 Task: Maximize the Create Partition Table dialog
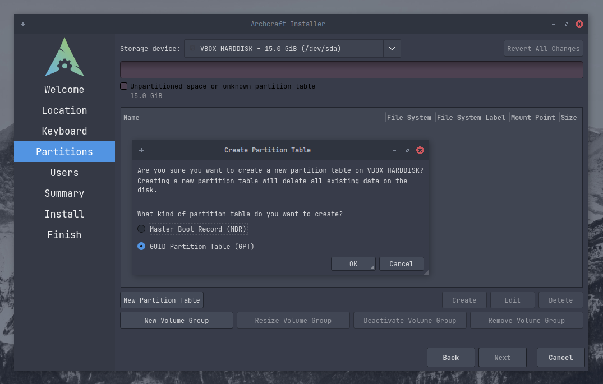point(407,150)
